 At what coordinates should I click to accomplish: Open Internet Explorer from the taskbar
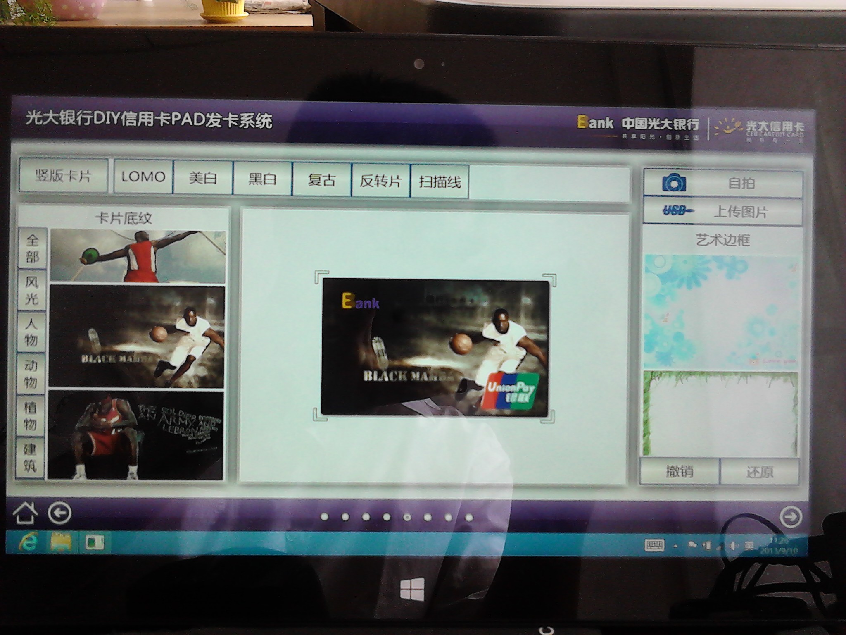point(28,542)
